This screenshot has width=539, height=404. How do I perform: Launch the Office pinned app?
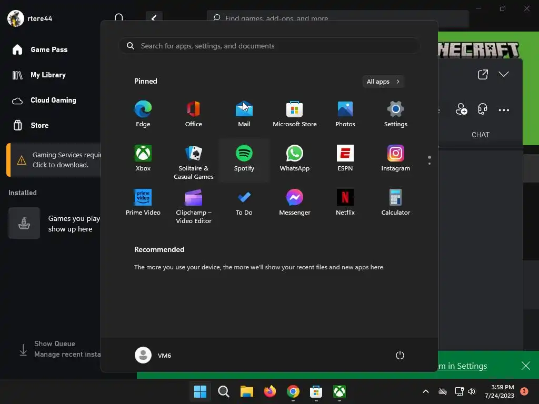(x=194, y=114)
